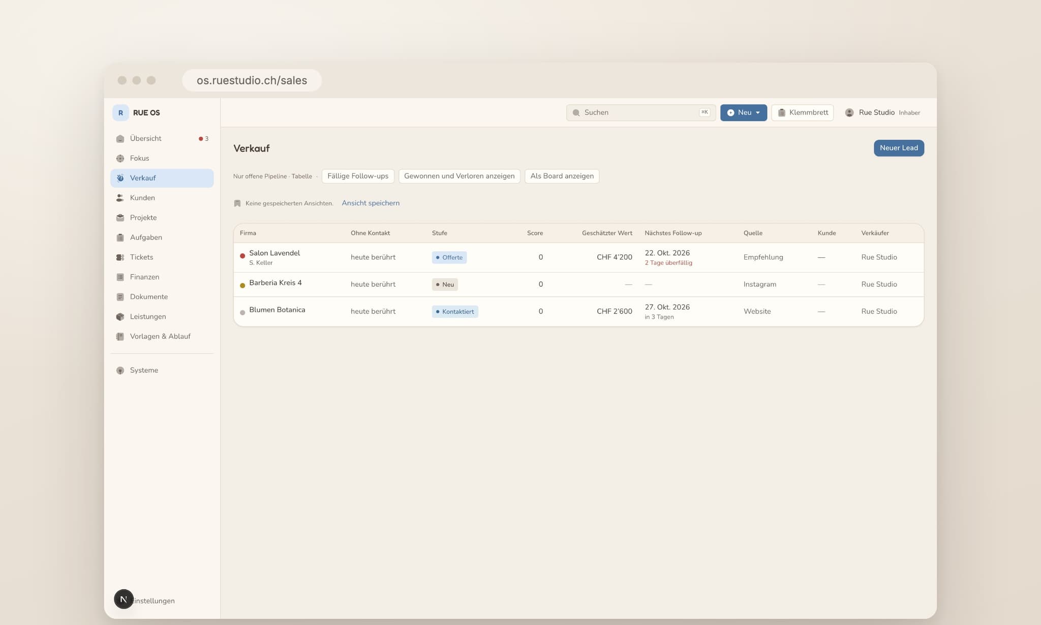Click the Dokumente page icon
Screen dimensions: 1041x625
coord(120,297)
